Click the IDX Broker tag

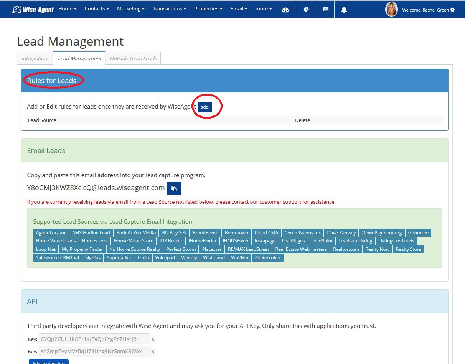click(x=171, y=241)
